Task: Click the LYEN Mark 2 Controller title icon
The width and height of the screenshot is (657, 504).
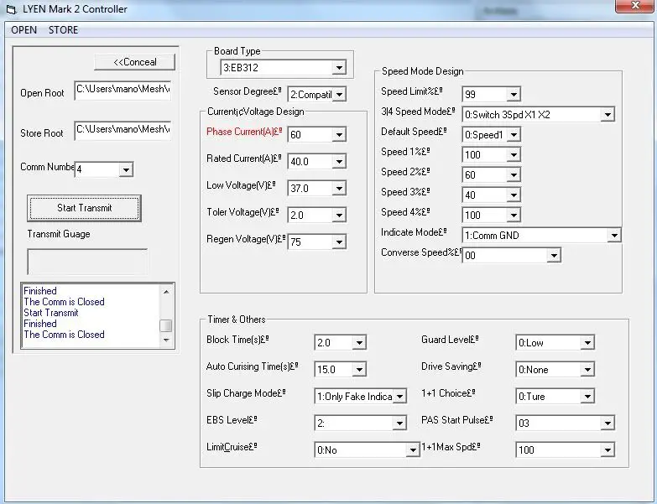Action: pyautogui.click(x=12, y=9)
